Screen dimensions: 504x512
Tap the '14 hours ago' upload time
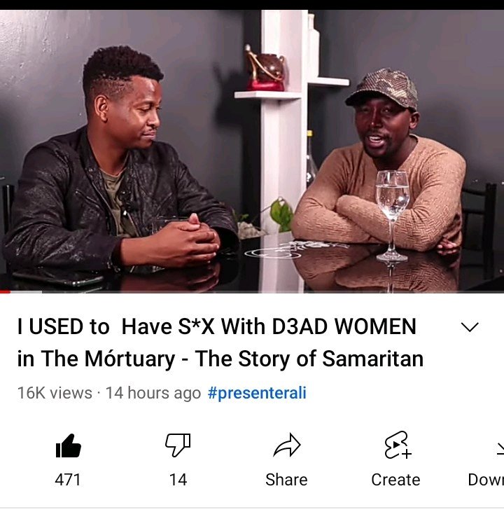tap(153, 393)
